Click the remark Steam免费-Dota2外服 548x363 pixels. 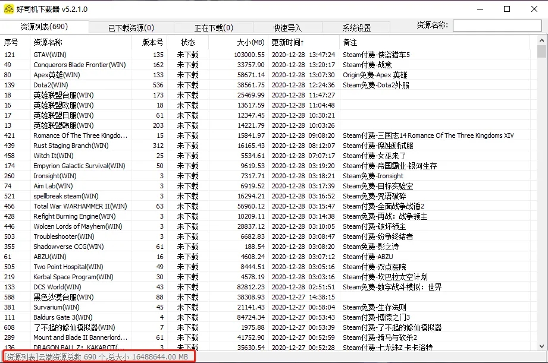click(375, 85)
